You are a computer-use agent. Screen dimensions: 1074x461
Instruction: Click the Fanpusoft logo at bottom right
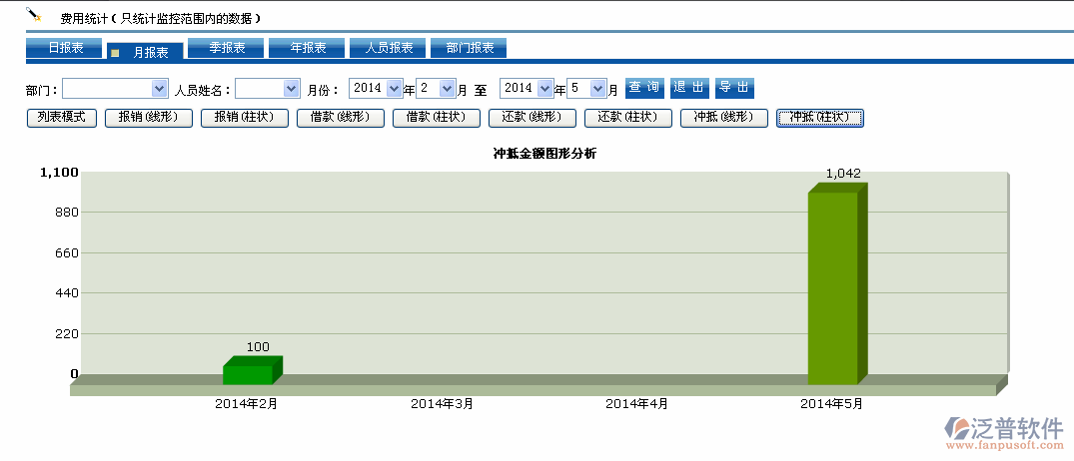point(1004,431)
